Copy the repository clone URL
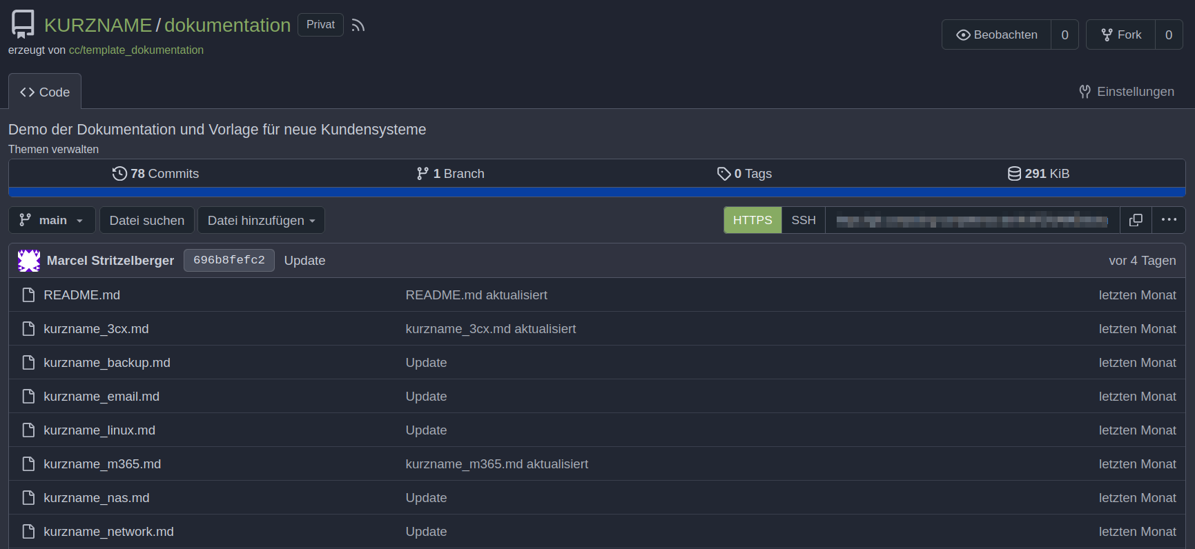1195x549 pixels. point(1136,220)
